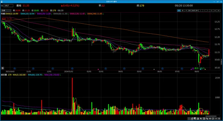This screenshot has width=223, height=121.
Task: Click the blue circle marker after 03/01
Action: coord(106,68)
